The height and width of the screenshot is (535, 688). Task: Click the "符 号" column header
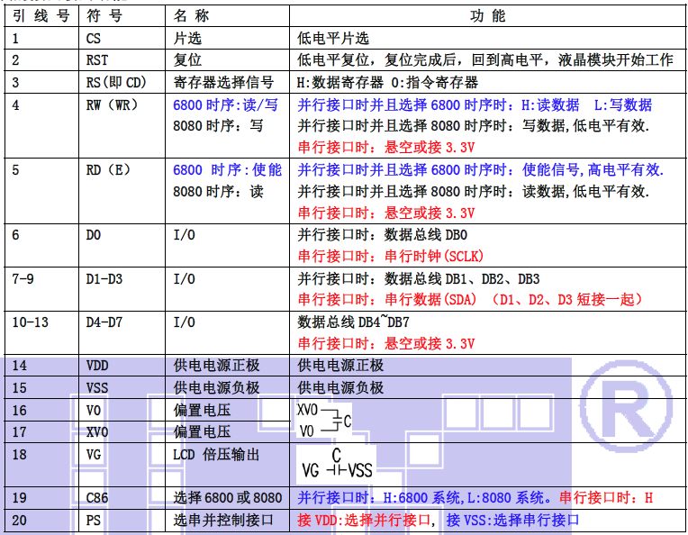(106, 17)
